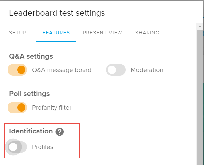204x165 pixels.
Task: Open the PRESENT VIEW tab
Action: click(x=102, y=33)
